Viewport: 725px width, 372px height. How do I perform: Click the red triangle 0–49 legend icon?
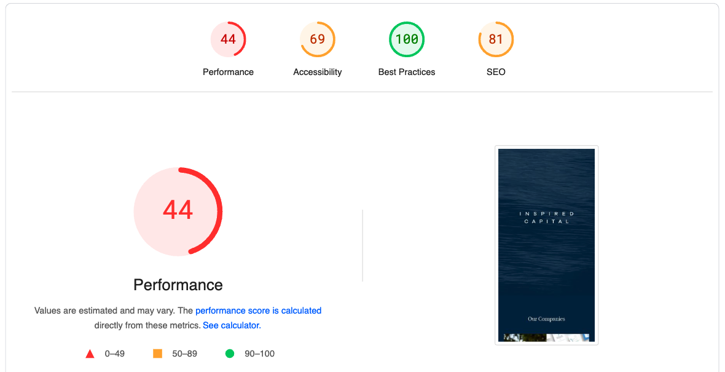tap(90, 354)
